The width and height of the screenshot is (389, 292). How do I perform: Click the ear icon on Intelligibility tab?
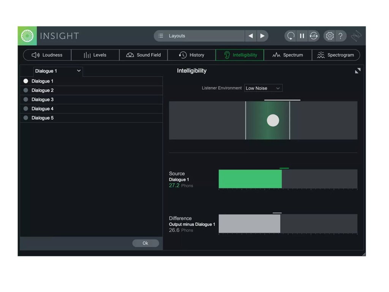click(x=227, y=55)
